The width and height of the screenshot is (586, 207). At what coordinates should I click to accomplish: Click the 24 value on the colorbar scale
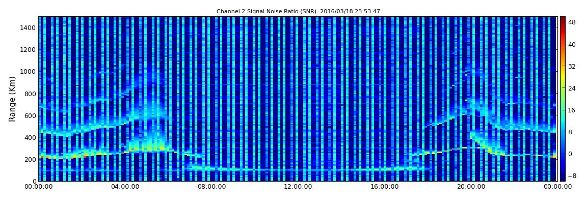pyautogui.click(x=572, y=88)
